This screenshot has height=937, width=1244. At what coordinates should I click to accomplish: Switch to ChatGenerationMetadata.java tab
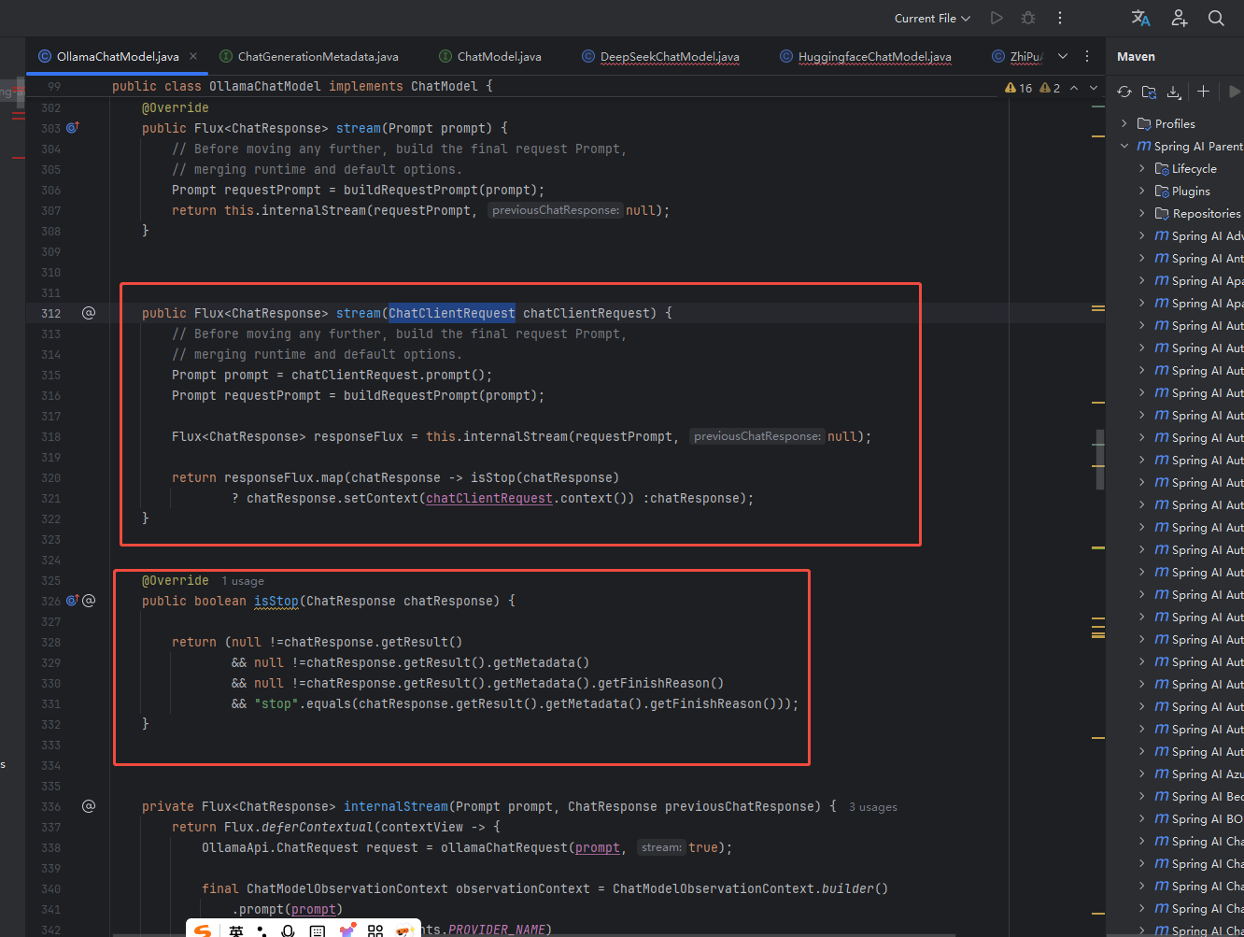click(309, 56)
